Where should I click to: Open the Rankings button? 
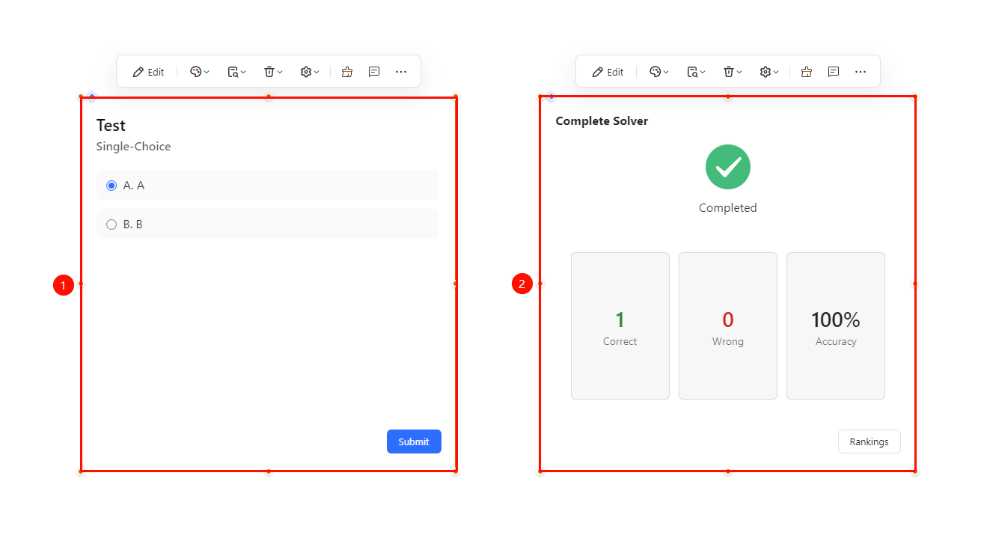pos(869,441)
